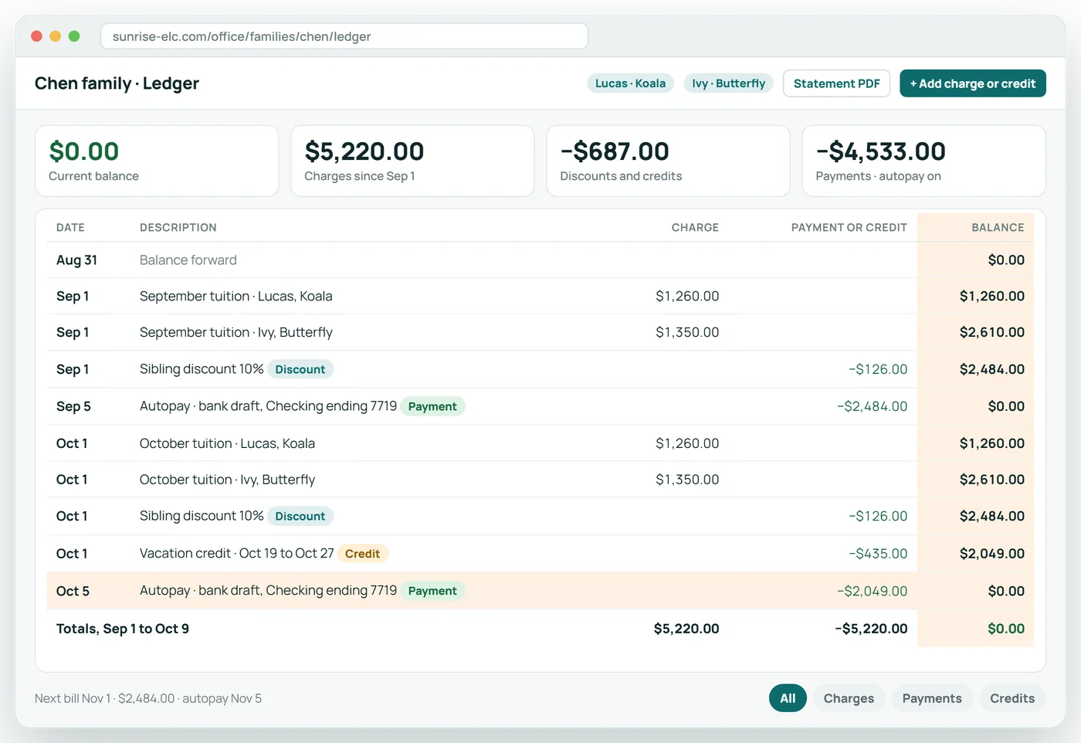
Task: Click the Add charge or credit button
Action: coord(972,83)
